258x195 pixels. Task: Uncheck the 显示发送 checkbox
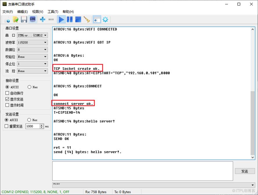coord(7,99)
